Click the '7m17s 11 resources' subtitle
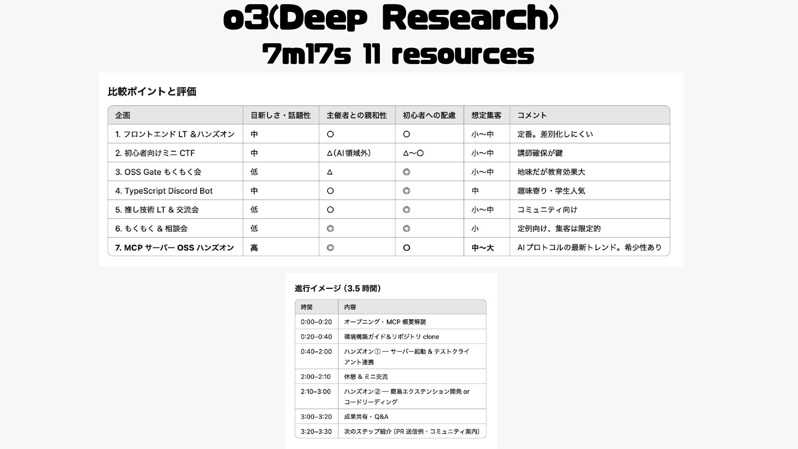798x449 pixels. (398, 54)
